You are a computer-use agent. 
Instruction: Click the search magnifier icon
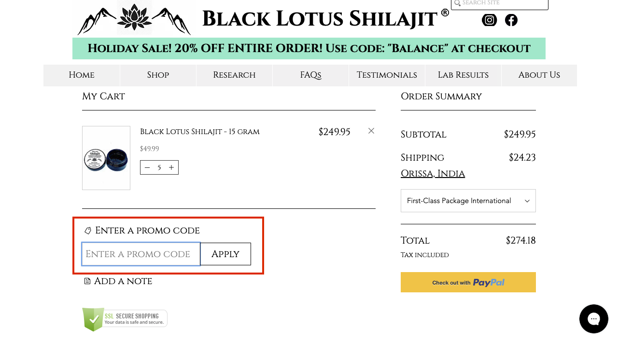(457, 3)
